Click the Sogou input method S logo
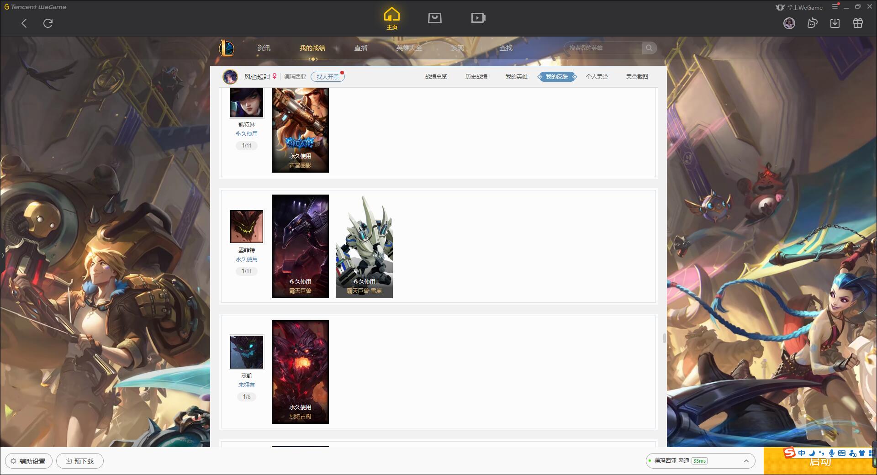The width and height of the screenshot is (877, 475). [x=790, y=453]
